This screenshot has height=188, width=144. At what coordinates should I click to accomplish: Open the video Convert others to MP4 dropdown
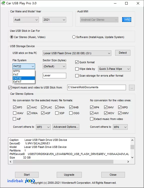[120, 127]
